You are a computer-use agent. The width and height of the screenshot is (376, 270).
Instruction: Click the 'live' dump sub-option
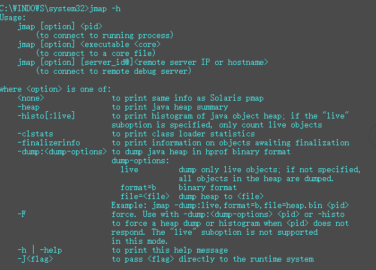click(x=129, y=169)
